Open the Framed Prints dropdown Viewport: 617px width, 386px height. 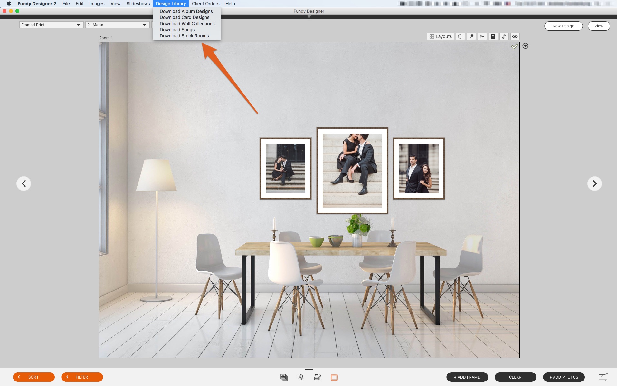[51, 25]
